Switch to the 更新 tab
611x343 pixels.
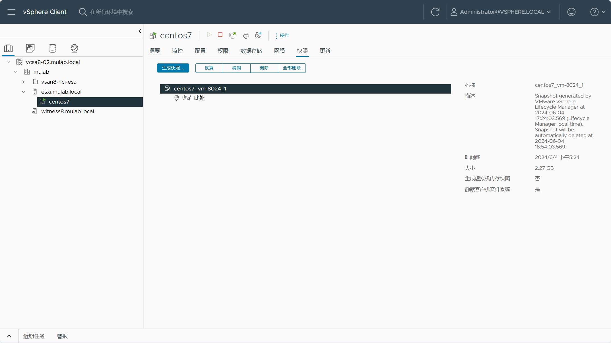click(x=325, y=51)
